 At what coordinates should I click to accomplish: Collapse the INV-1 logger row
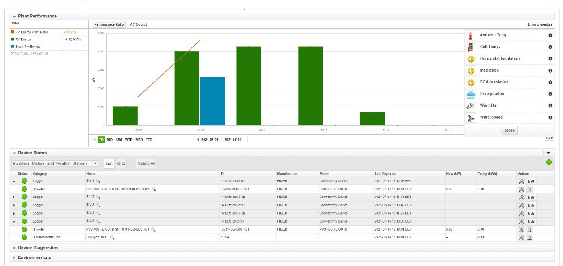pyautogui.click(x=14, y=181)
